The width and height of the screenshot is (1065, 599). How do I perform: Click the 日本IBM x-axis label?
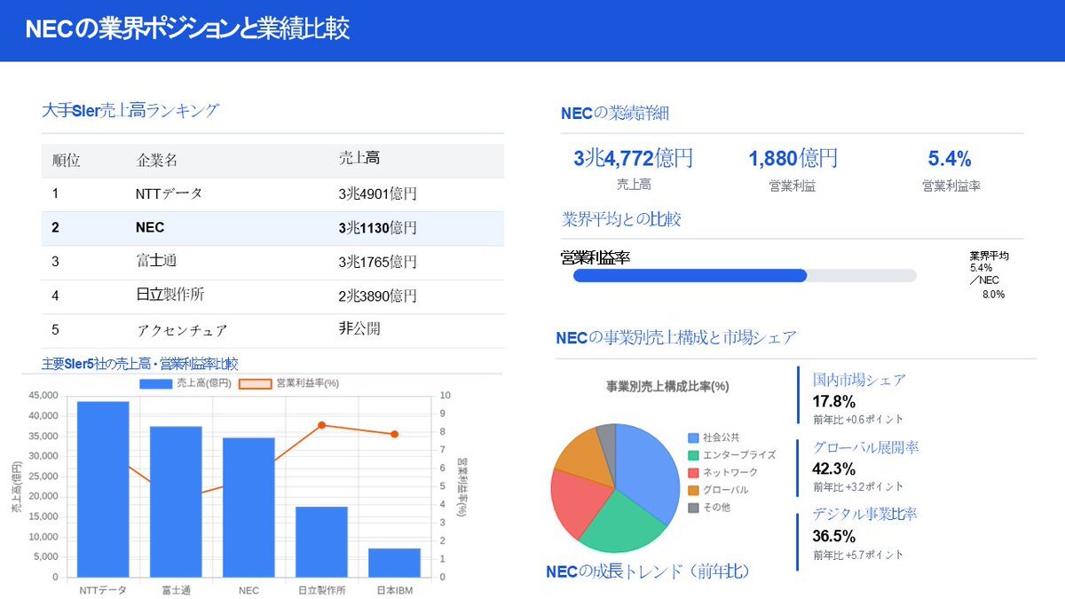(394, 590)
